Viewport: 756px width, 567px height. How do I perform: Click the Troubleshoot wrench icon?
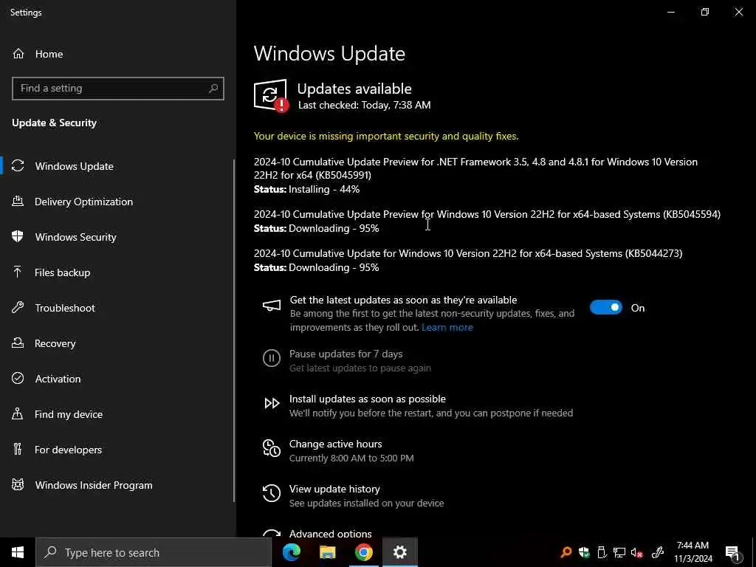pos(18,308)
